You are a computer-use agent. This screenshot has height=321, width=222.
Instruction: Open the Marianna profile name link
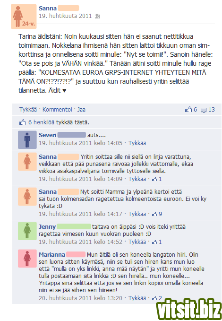tap(52, 255)
